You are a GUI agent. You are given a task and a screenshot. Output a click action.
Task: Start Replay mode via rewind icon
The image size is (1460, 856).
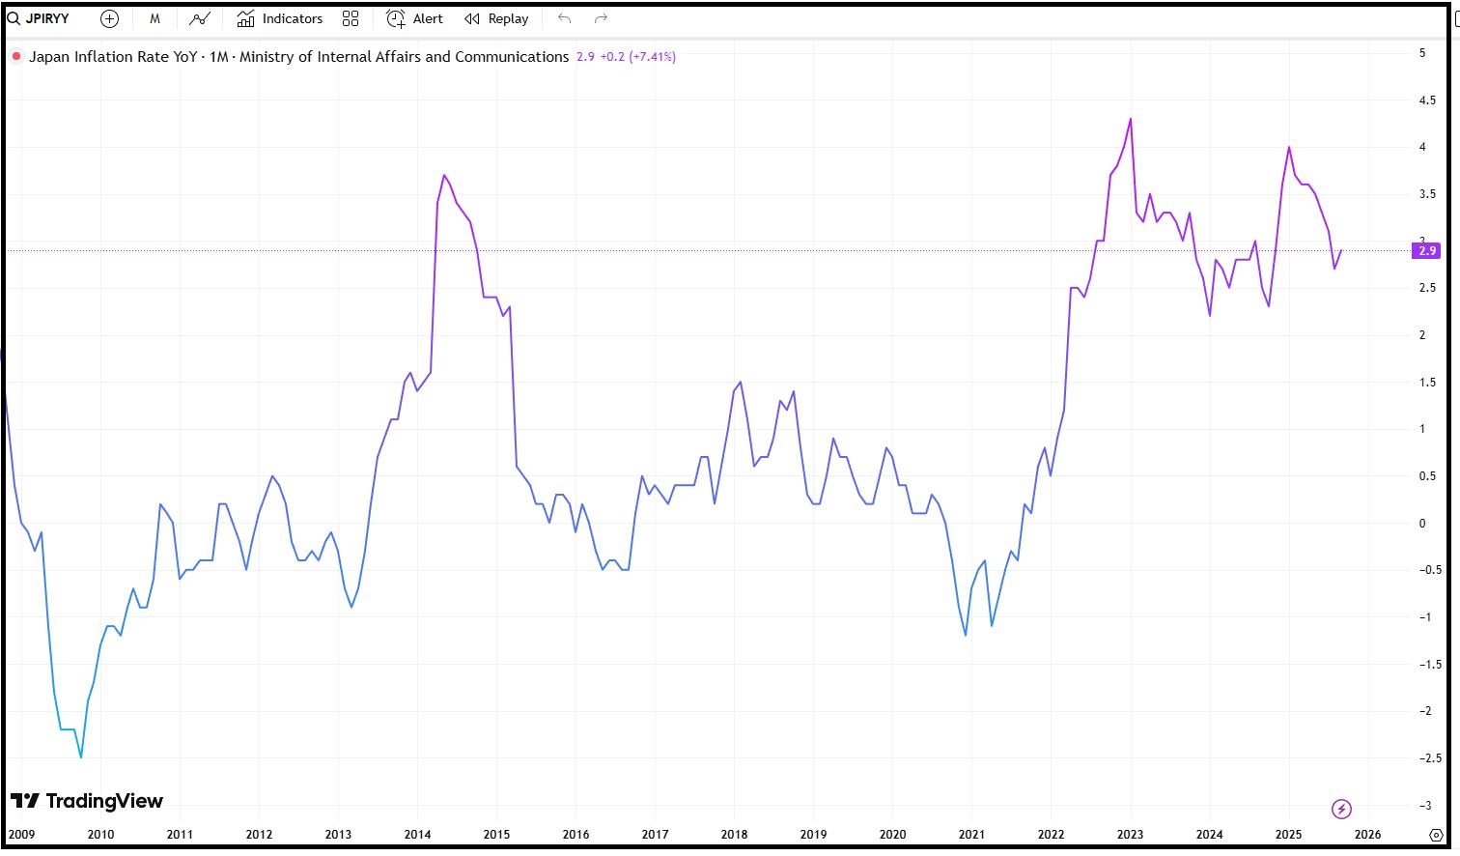pos(471,18)
